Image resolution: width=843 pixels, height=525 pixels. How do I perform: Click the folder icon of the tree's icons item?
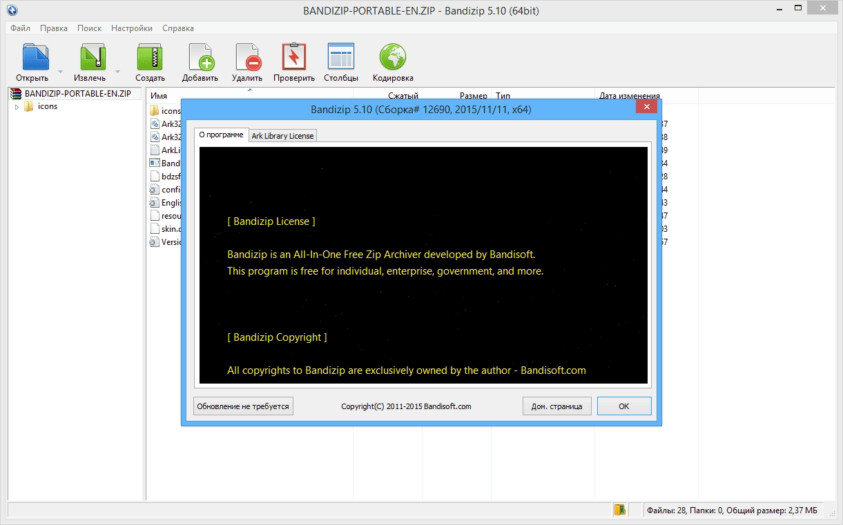tap(29, 106)
